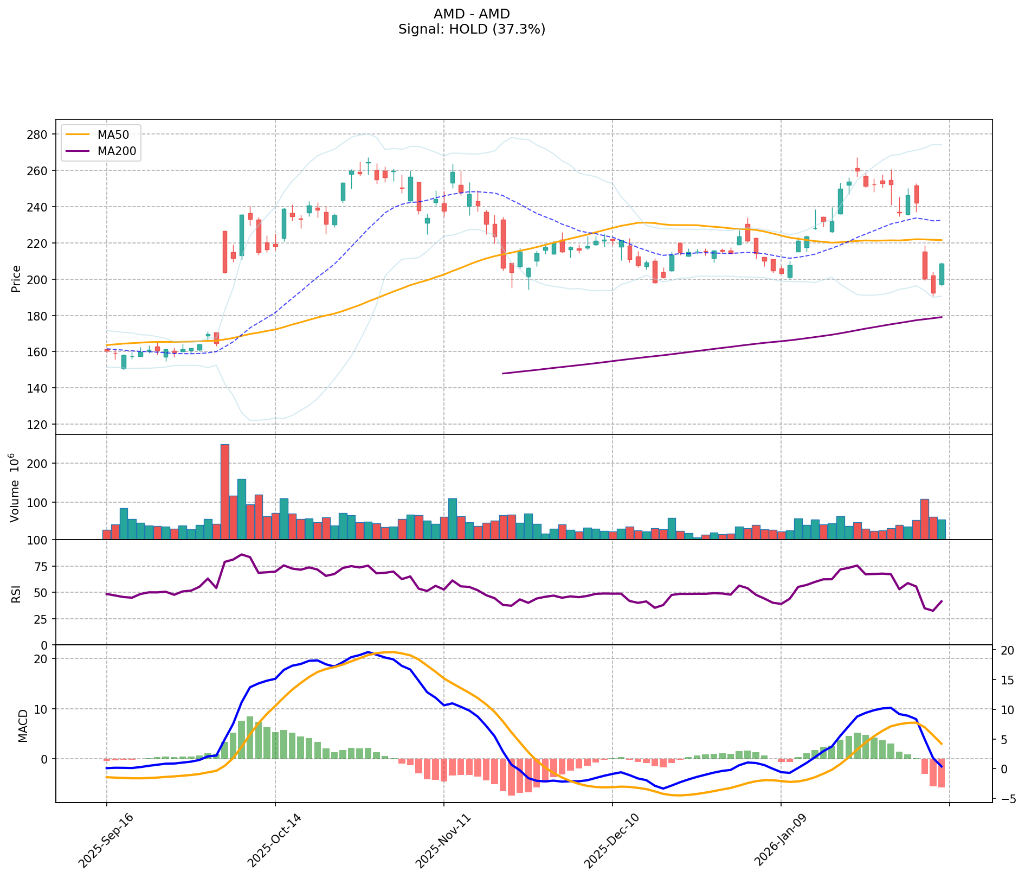1025x878 pixels.
Task: Click the Volume y-axis label
Action: (15, 488)
